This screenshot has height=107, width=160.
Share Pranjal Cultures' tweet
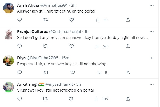point(128,46)
